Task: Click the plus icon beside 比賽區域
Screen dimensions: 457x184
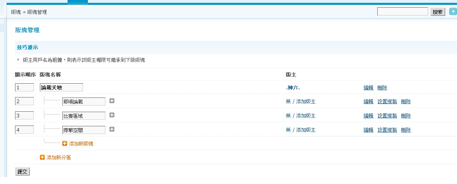Action: click(x=112, y=115)
